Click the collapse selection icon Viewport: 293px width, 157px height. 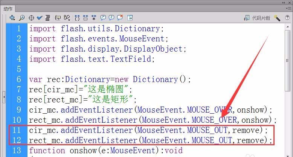[85, 18]
